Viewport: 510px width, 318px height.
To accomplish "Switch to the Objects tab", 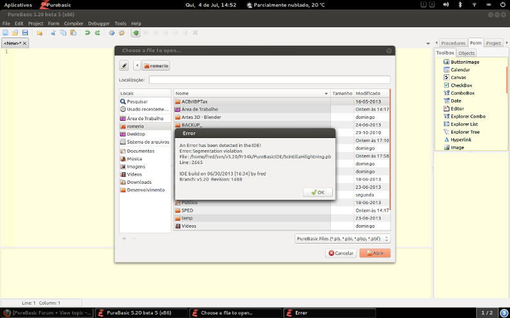I will [x=466, y=53].
